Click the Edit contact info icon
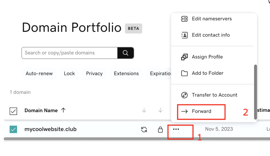This screenshot has height=156, width=270. point(184,35)
